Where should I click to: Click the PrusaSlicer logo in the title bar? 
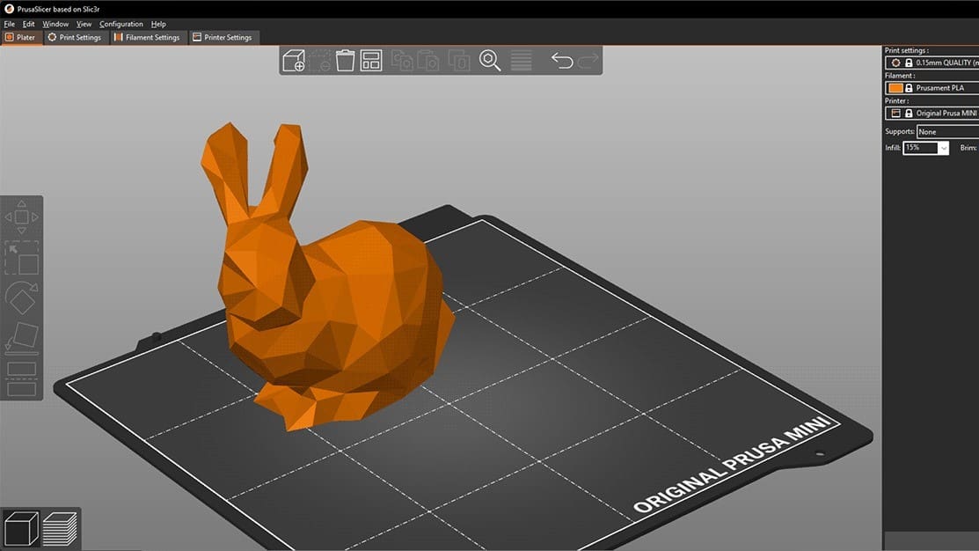[10, 9]
